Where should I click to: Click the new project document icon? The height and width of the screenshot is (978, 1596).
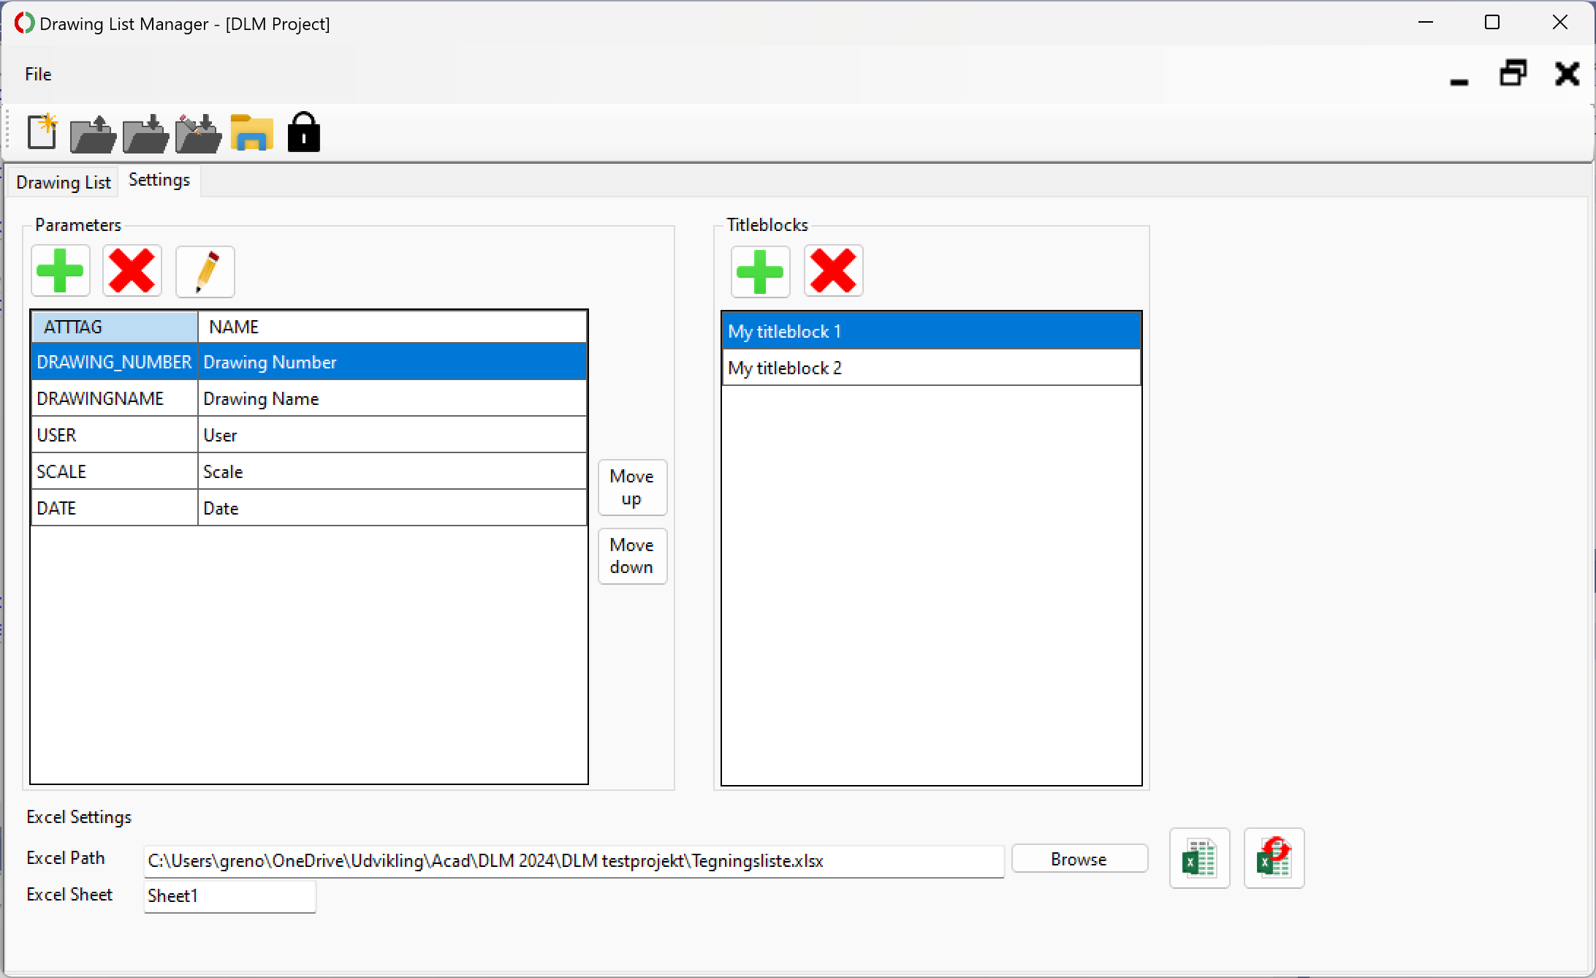(x=42, y=132)
